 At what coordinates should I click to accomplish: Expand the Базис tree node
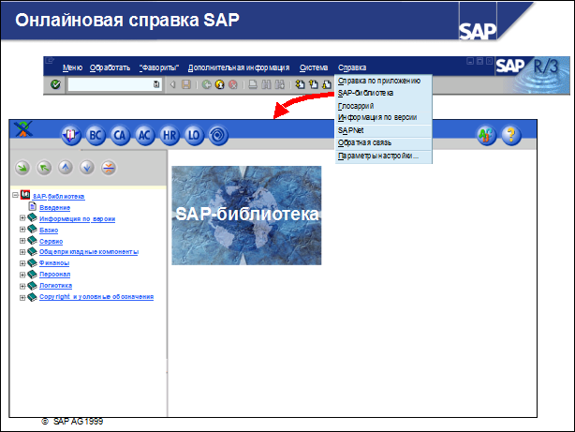[22, 229]
